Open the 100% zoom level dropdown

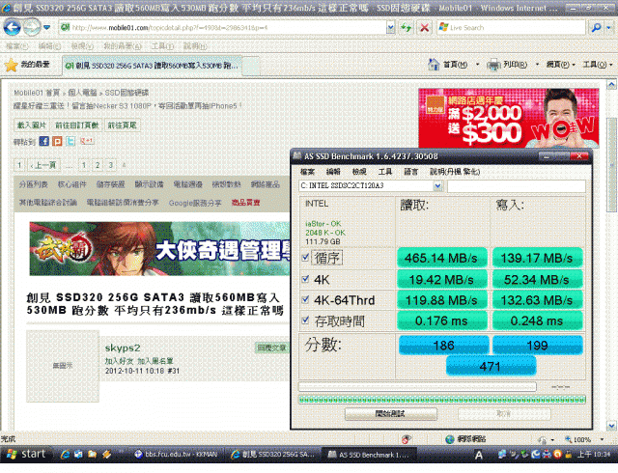pyautogui.click(x=603, y=439)
